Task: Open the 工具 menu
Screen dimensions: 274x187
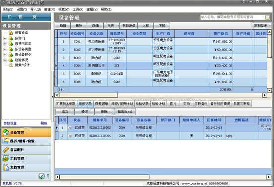Action: [x=78, y=9]
